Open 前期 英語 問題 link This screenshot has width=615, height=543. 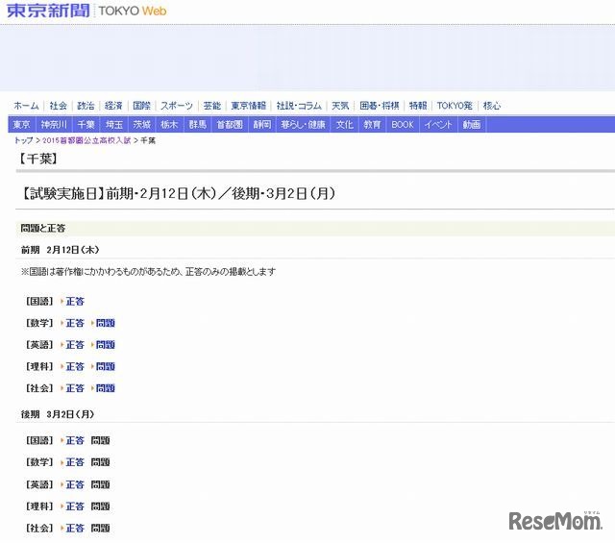pyautogui.click(x=105, y=345)
